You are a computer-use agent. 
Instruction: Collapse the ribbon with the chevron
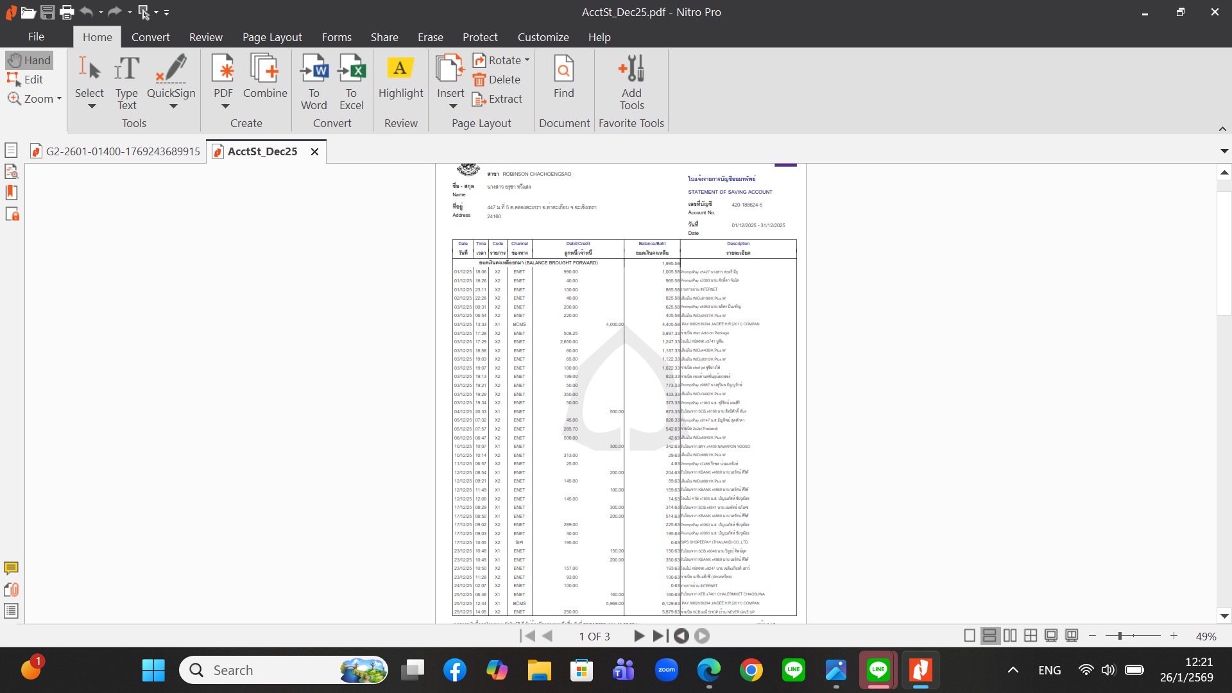[x=1222, y=129]
